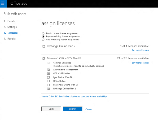Cancel the bulk edit
Image resolution: width=158 pixels, height=122 pixels.
(89, 109)
